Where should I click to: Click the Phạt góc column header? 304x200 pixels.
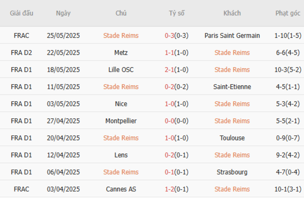pos(288,13)
